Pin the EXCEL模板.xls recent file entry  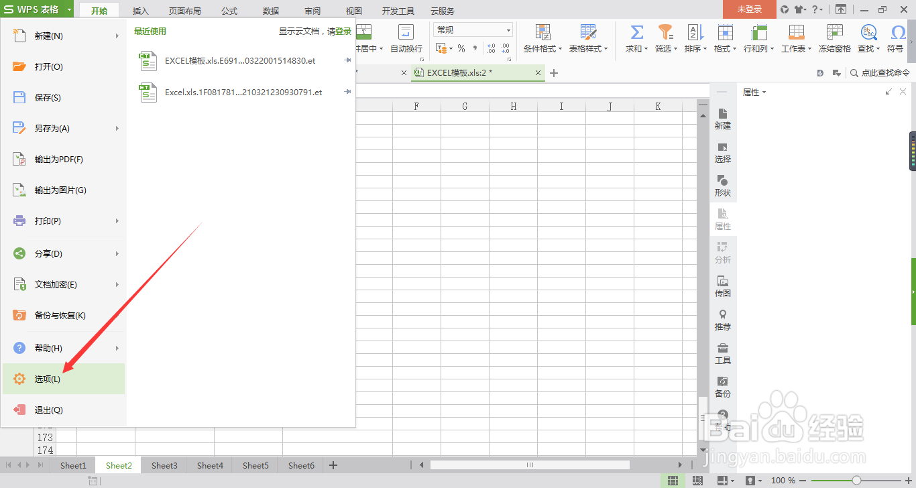coord(347,60)
